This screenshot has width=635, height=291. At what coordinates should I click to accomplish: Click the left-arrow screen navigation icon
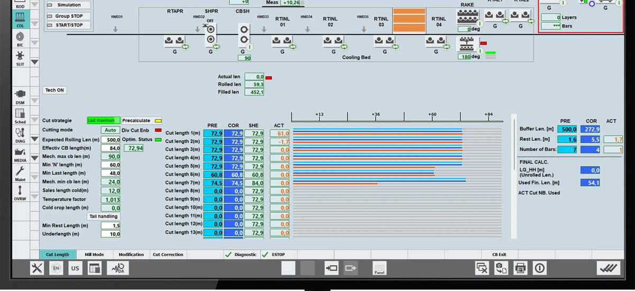(332, 268)
